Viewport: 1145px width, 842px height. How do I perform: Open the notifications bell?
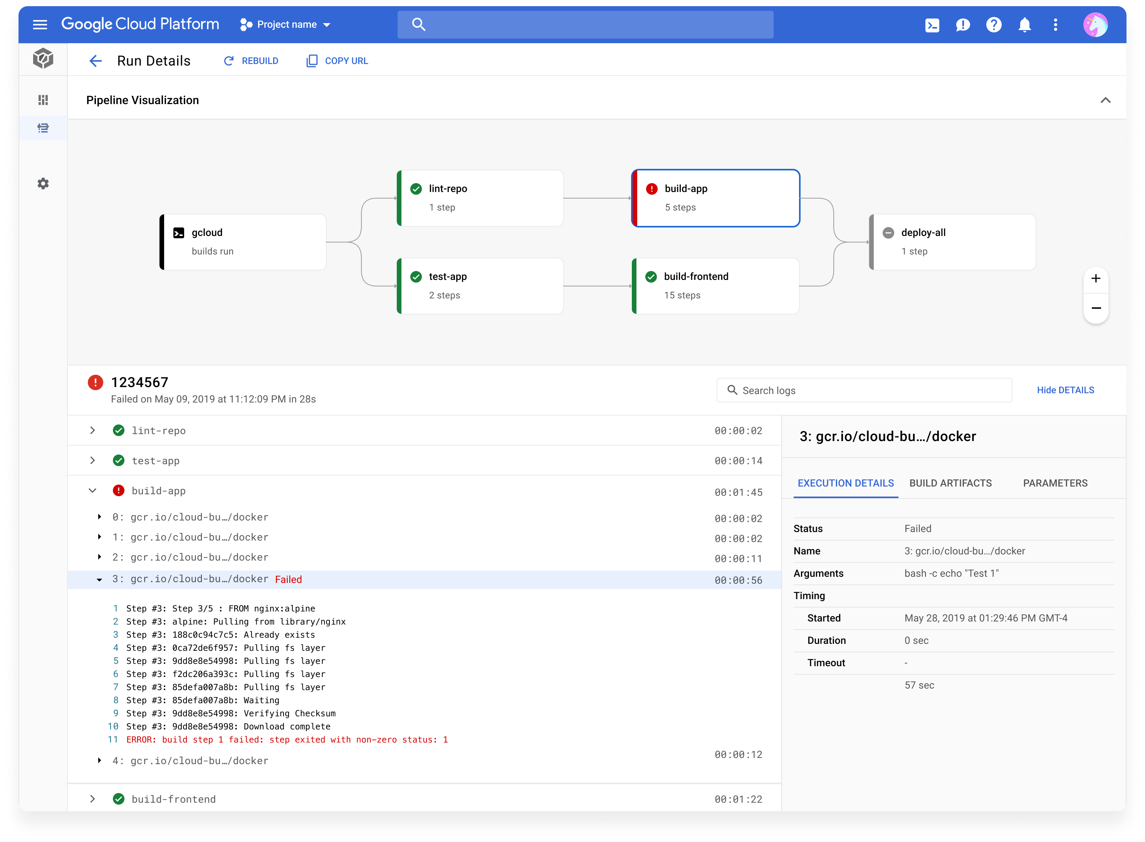(x=1024, y=25)
